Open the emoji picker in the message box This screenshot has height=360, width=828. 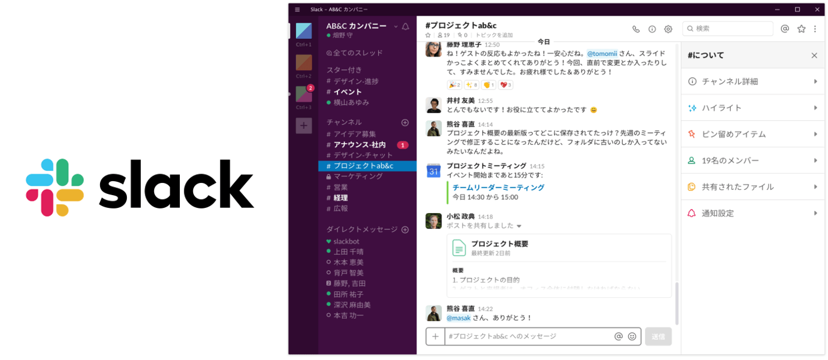pos(632,336)
